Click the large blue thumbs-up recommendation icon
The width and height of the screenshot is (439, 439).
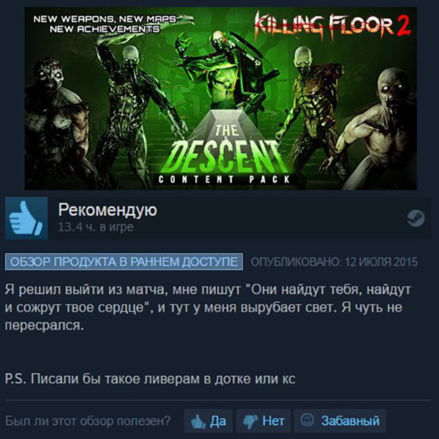tap(26, 218)
